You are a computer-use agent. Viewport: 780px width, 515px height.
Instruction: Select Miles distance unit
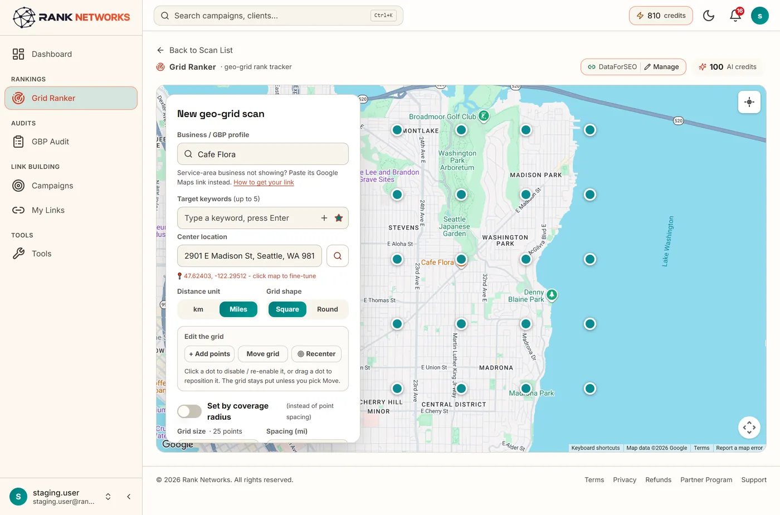[238, 309]
